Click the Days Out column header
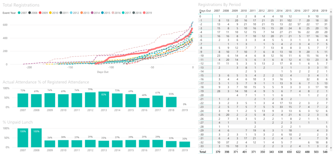 coord(205,10)
